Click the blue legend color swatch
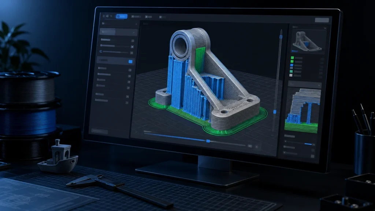 pyautogui.click(x=292, y=65)
